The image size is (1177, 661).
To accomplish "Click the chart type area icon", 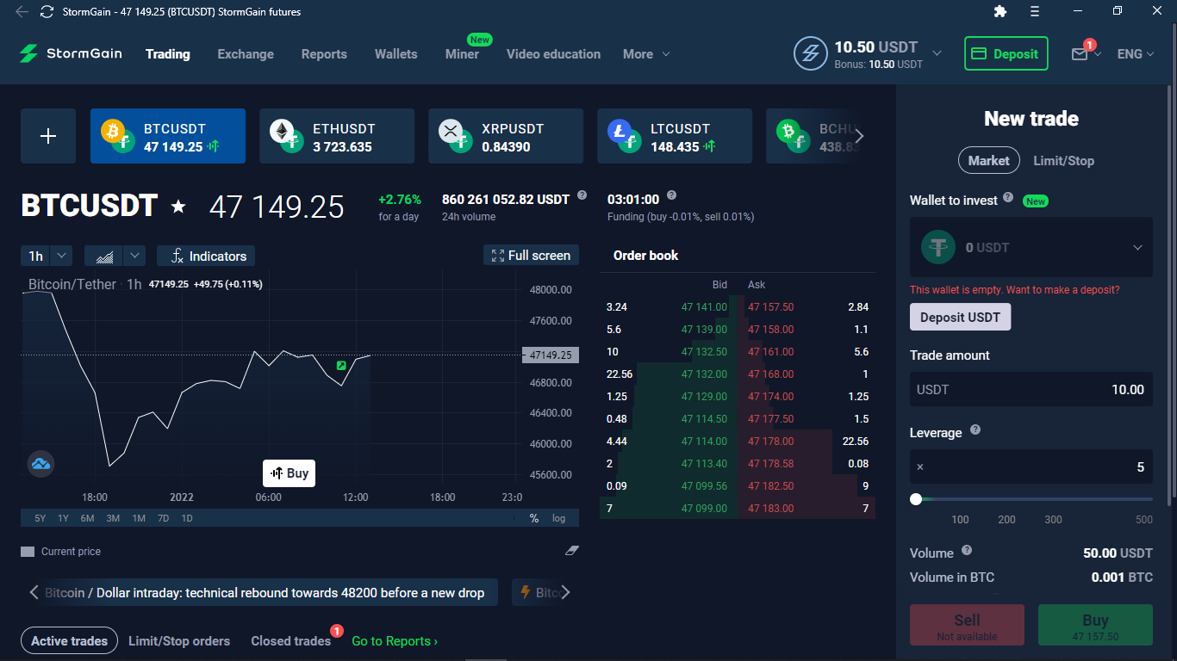I will tap(104, 256).
